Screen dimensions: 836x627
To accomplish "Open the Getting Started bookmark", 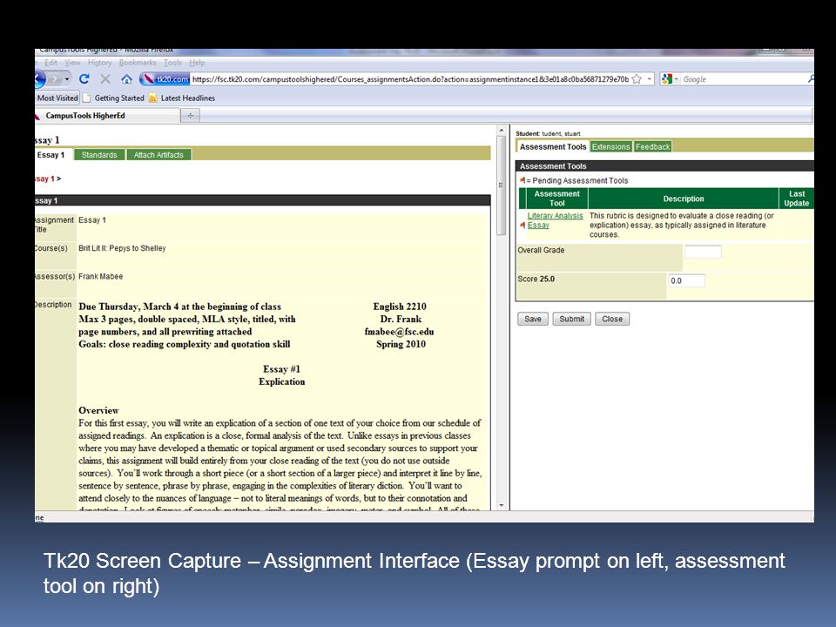I will [113, 98].
